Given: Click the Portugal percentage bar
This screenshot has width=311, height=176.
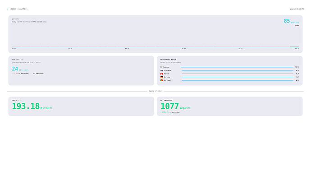Looking at the screenshot, I should pos(238,80).
